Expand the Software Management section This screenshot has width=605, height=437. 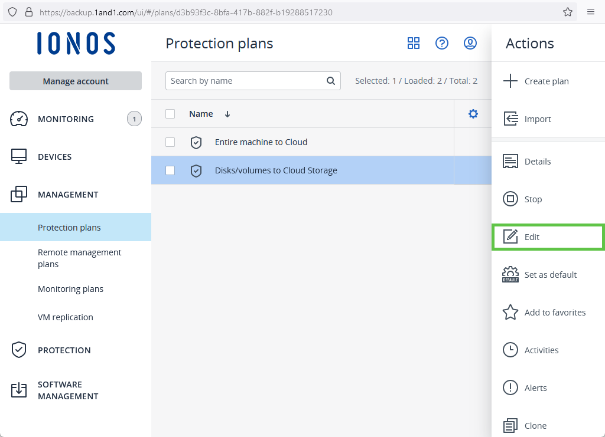[x=68, y=390]
